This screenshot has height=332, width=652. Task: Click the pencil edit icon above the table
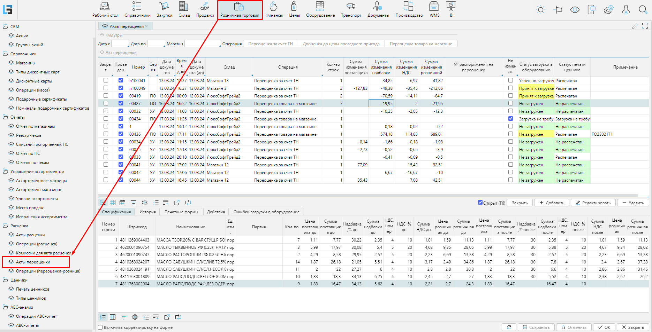point(635,26)
